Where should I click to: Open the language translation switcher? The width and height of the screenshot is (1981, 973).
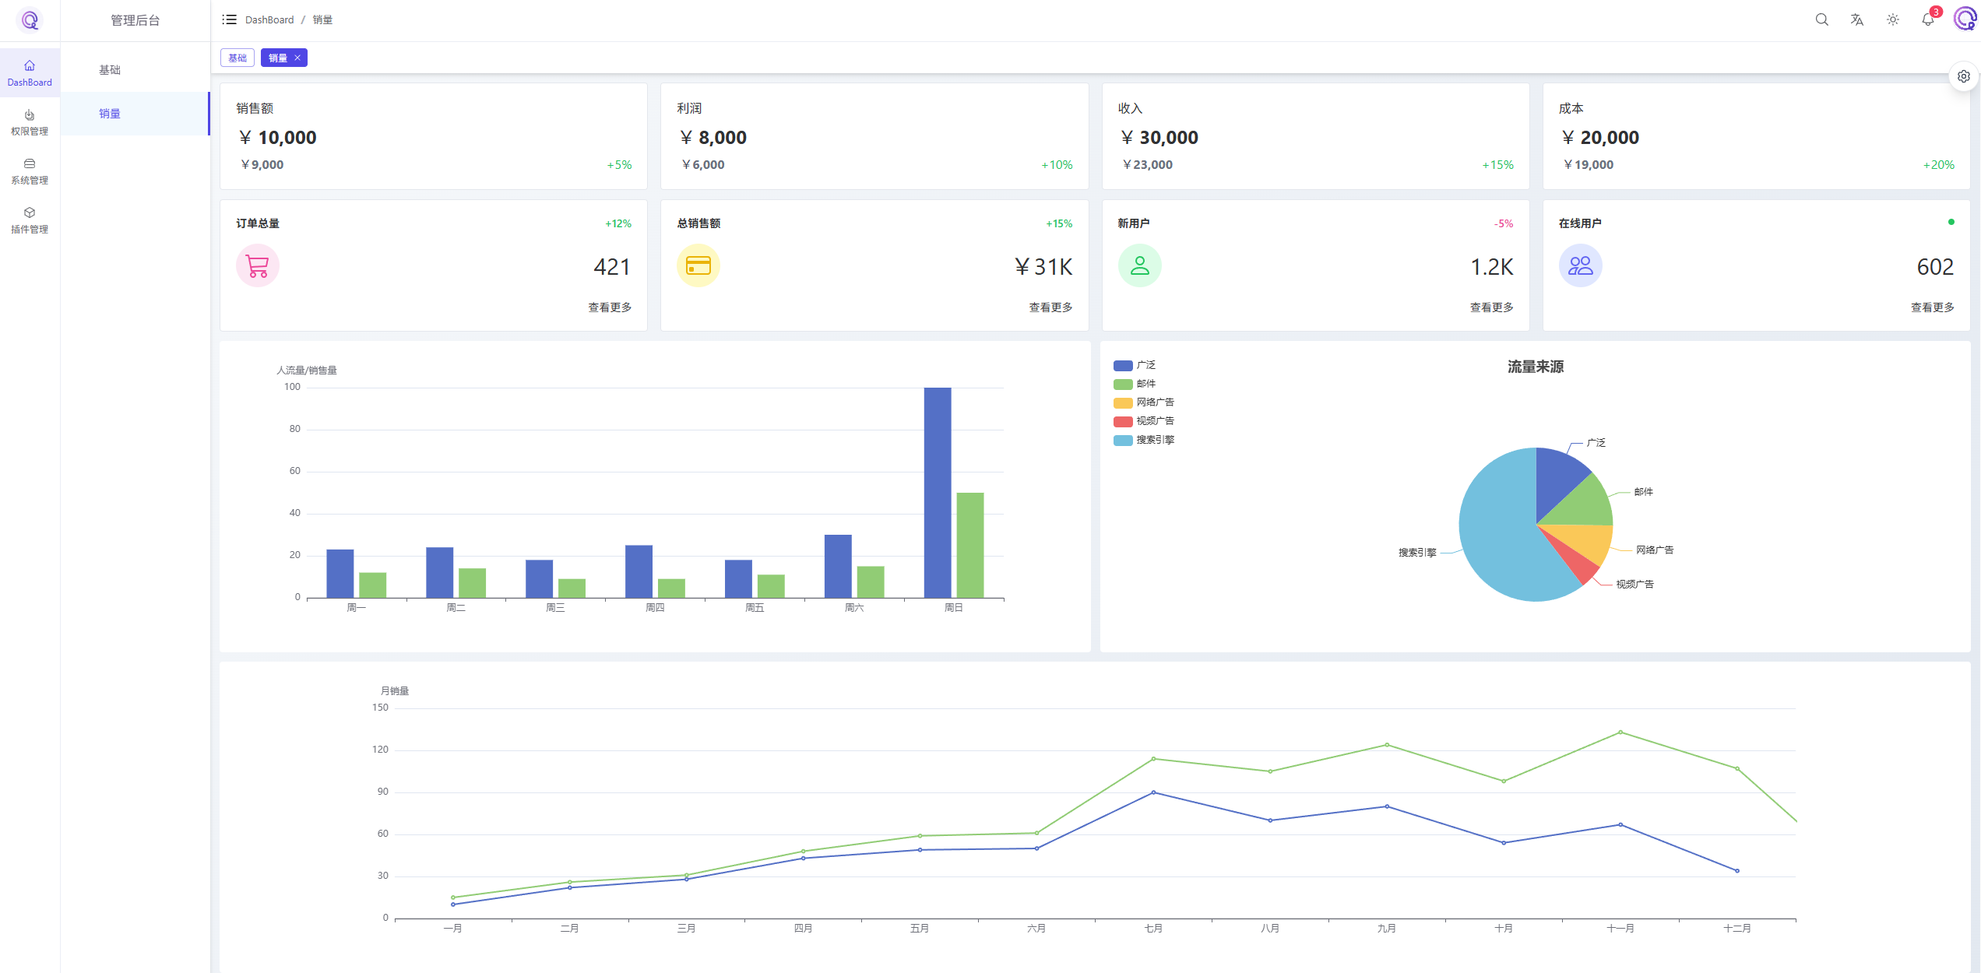point(1857,20)
